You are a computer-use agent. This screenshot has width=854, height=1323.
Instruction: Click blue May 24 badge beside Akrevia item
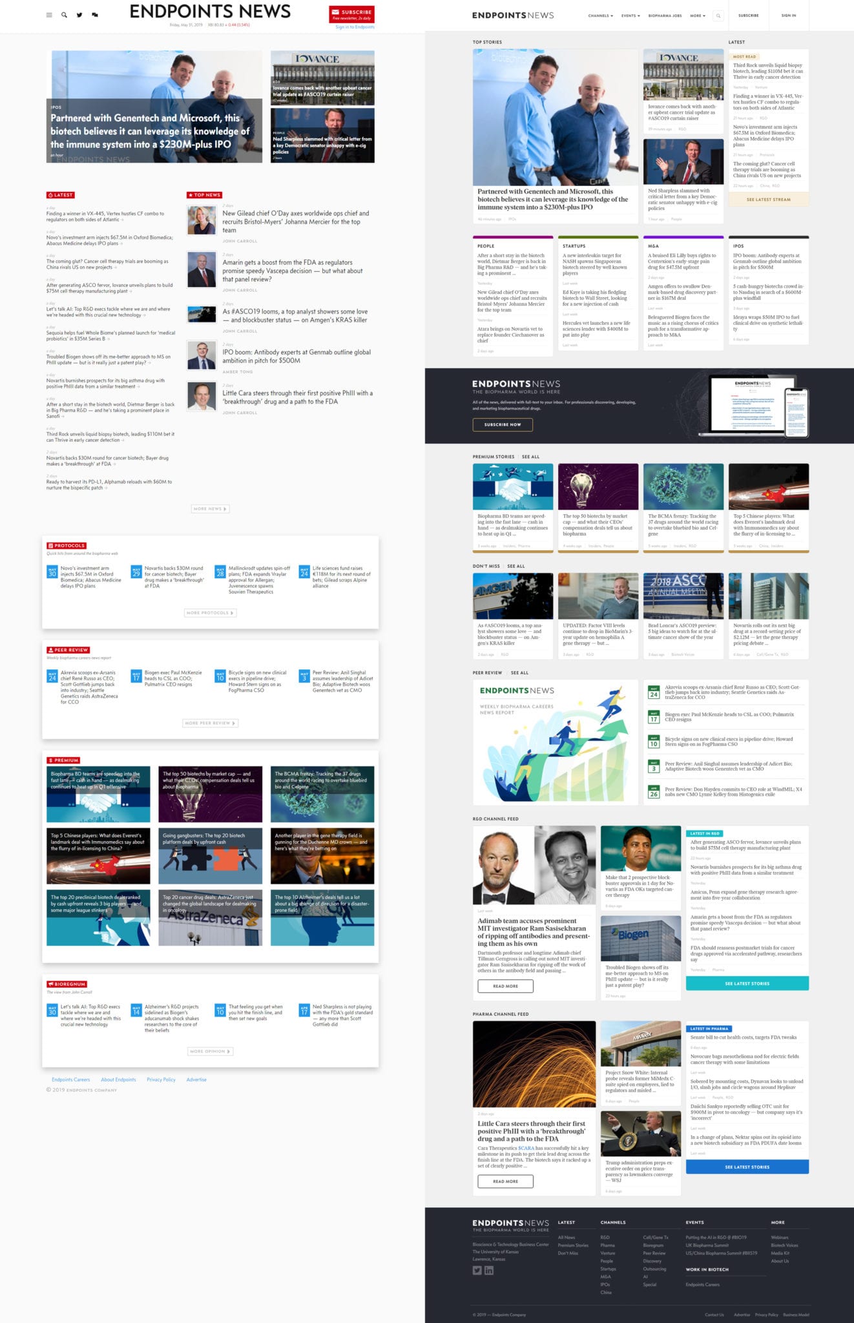pyautogui.click(x=52, y=676)
